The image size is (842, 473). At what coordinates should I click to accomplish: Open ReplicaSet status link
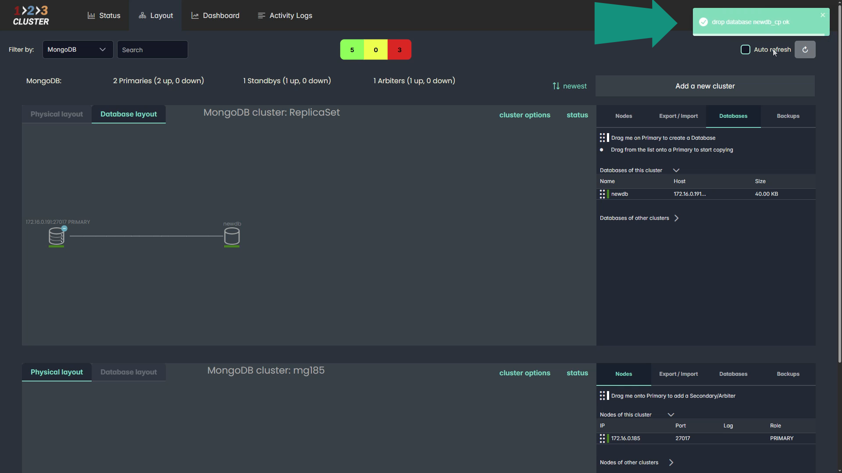(x=577, y=115)
